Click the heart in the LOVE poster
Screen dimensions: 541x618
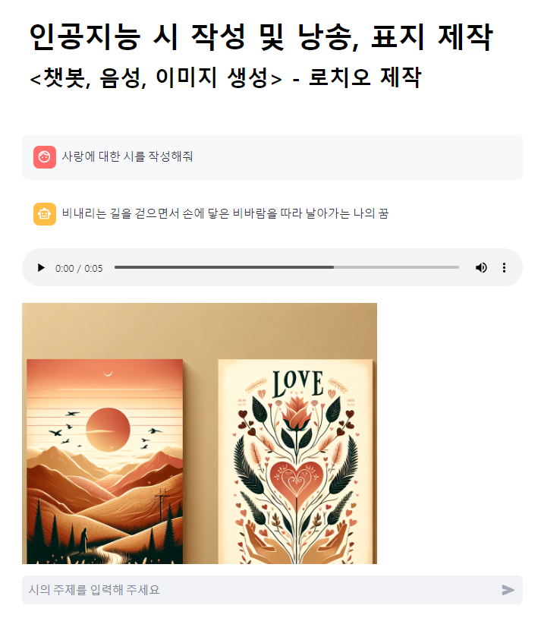297,480
